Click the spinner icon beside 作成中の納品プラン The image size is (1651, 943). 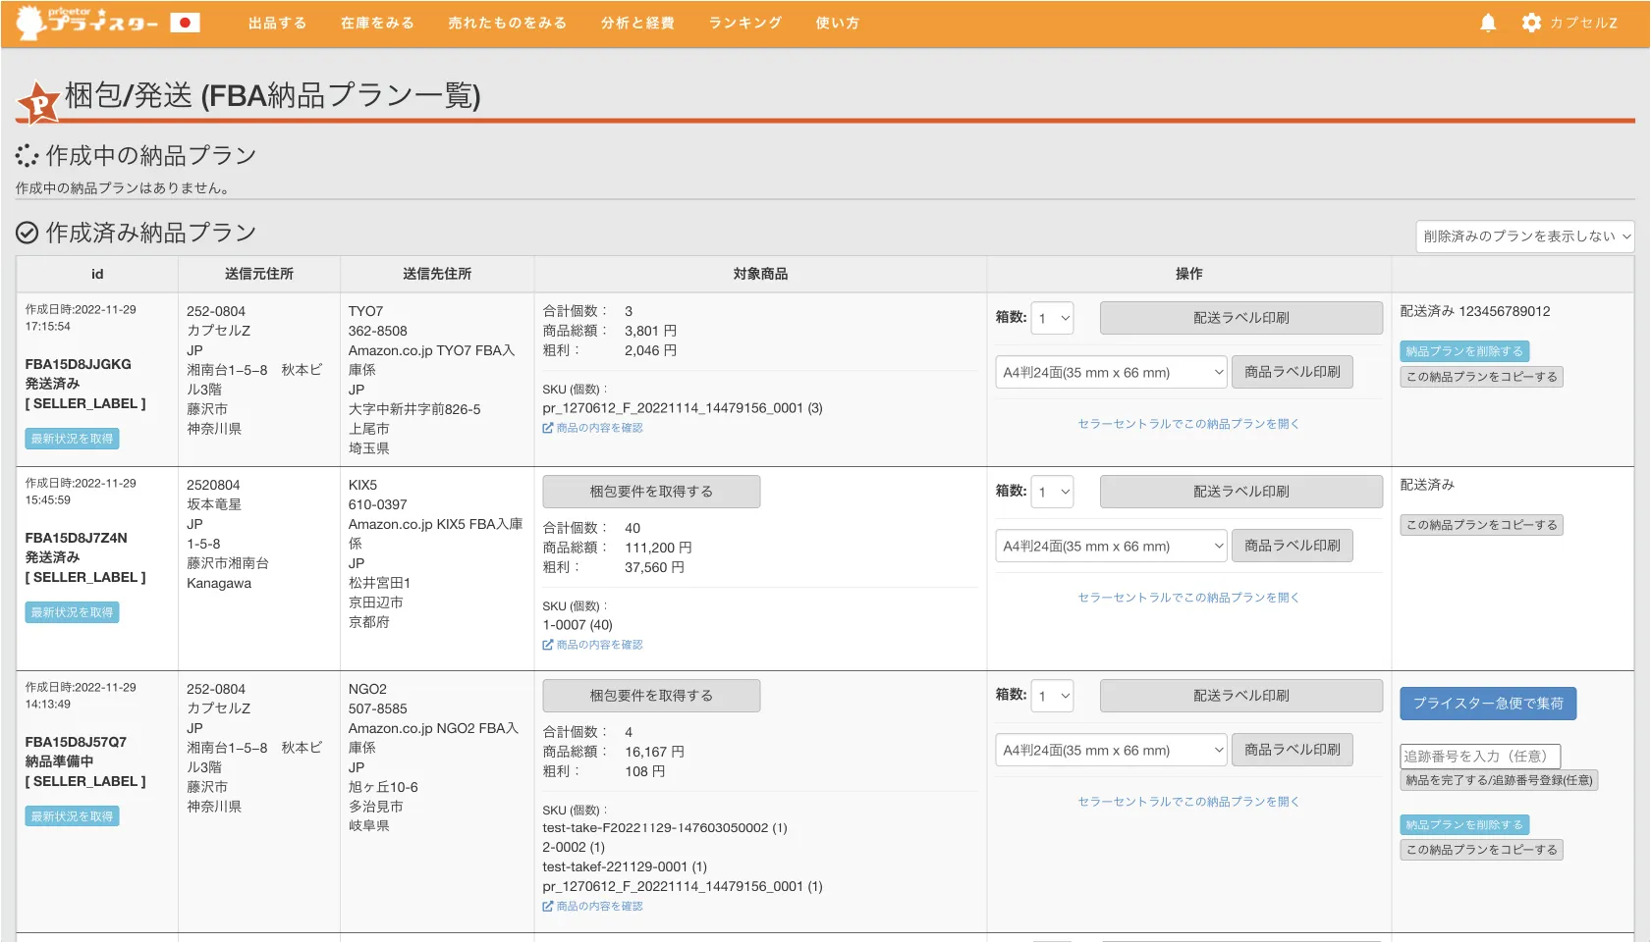pos(28,156)
